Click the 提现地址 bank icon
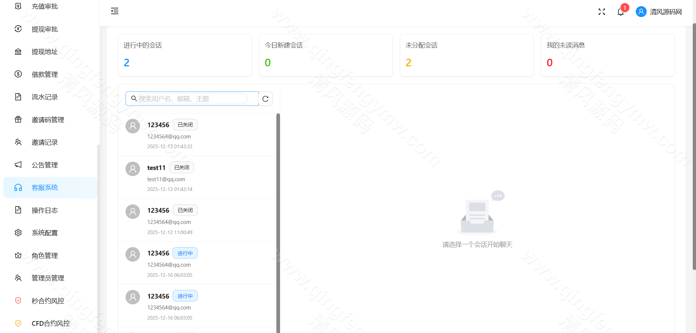This screenshot has height=333, width=696. pos(18,51)
